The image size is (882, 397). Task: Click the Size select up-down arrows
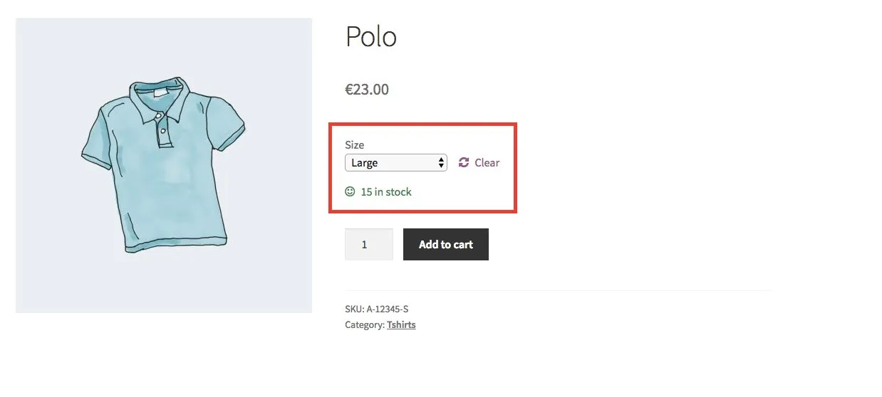[442, 162]
